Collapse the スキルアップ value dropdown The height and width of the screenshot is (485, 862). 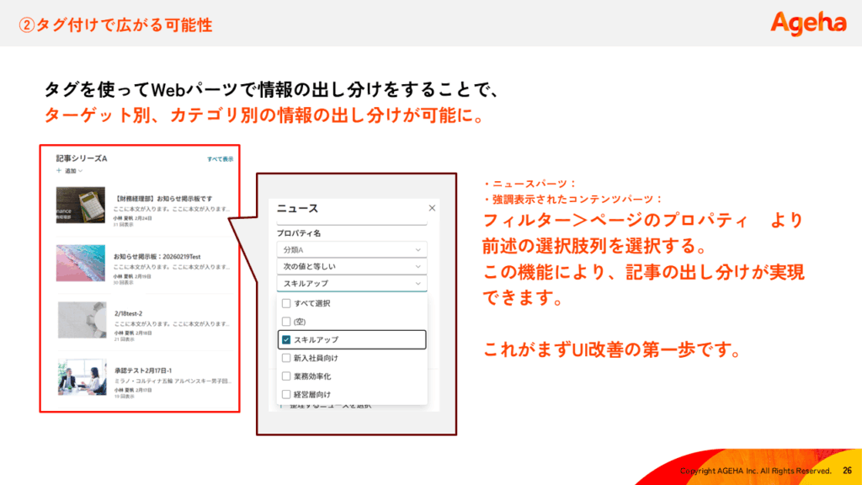(351, 284)
